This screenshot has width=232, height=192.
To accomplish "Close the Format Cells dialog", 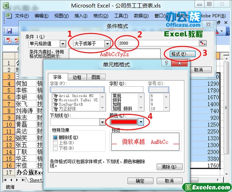I will click(x=180, y=63).
